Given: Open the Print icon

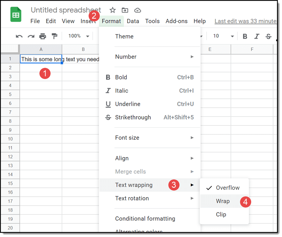Looking at the screenshot, I should click(43, 36).
